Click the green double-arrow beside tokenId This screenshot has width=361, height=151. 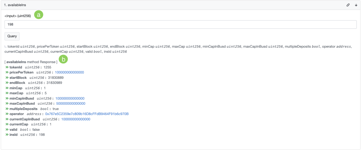click(7, 67)
